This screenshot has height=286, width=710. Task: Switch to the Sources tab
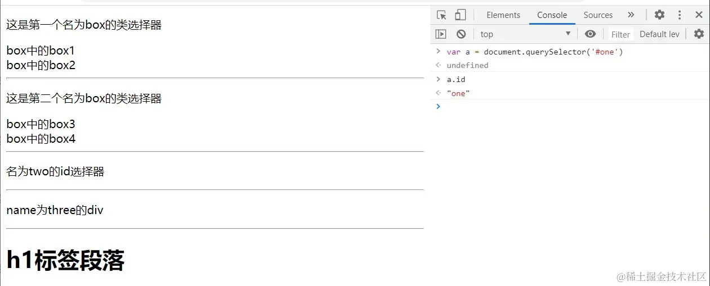(x=598, y=15)
